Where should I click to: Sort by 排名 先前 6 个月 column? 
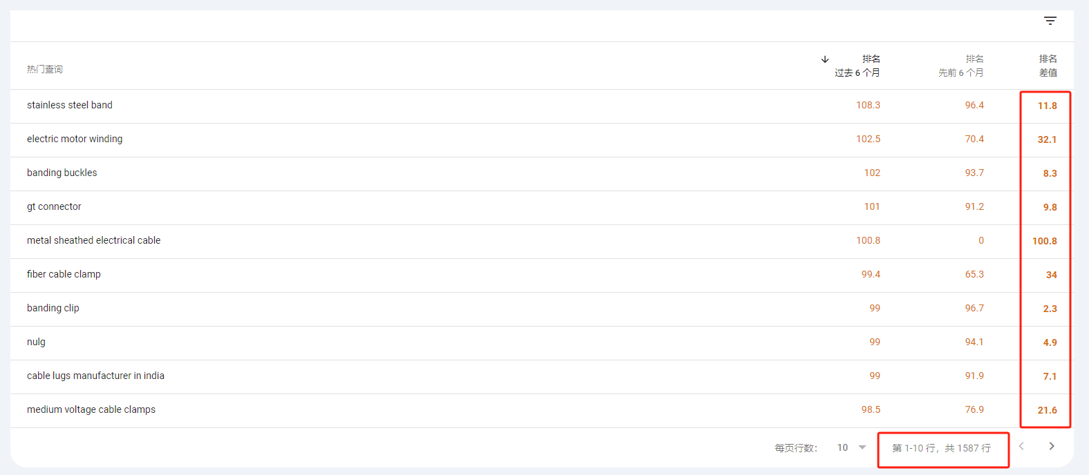(960, 66)
